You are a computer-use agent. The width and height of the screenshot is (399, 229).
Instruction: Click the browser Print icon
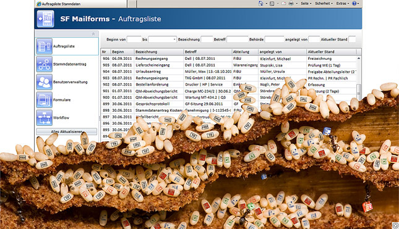pos(291,4)
